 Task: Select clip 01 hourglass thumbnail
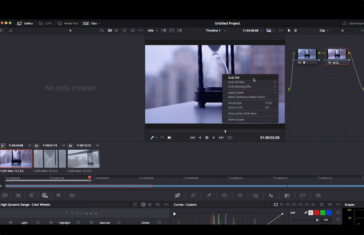pos(16,159)
